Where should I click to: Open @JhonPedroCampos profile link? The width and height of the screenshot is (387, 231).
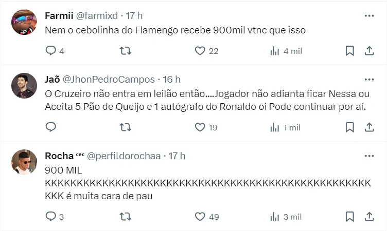[109, 80]
